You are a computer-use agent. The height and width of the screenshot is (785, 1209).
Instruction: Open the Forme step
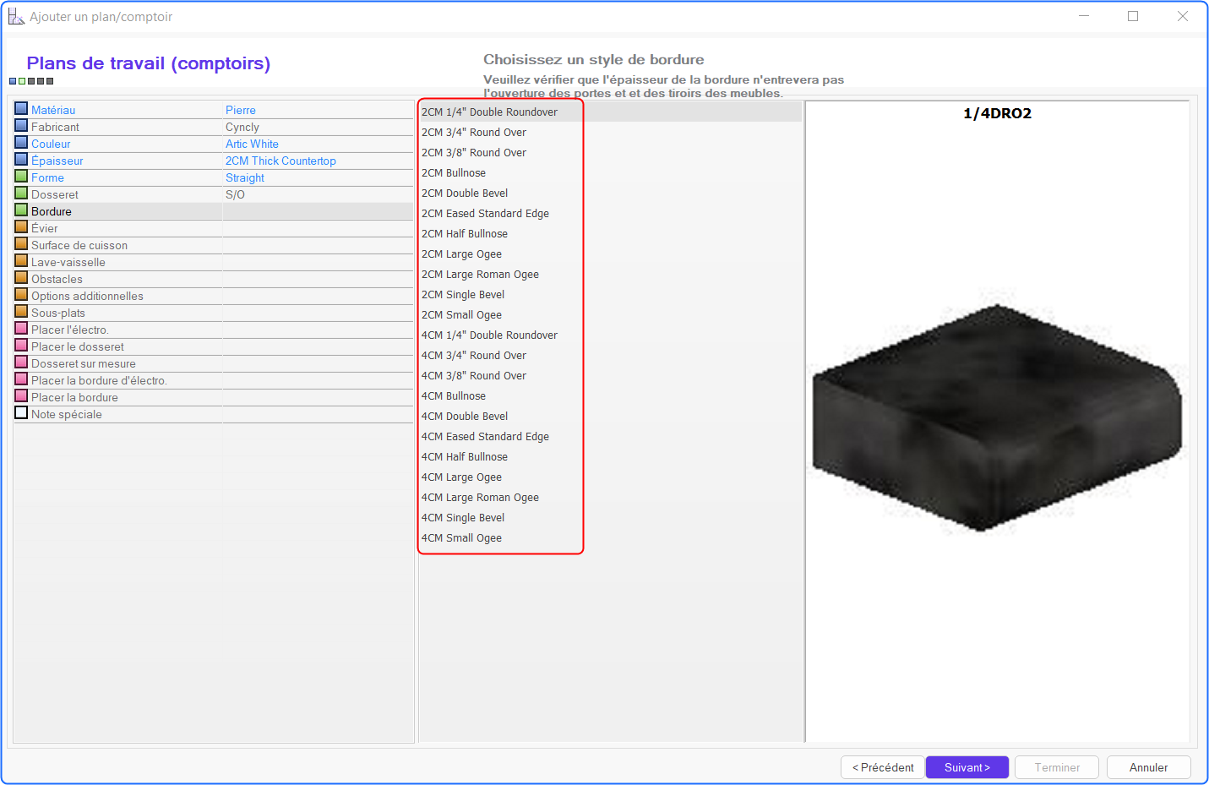(x=47, y=177)
